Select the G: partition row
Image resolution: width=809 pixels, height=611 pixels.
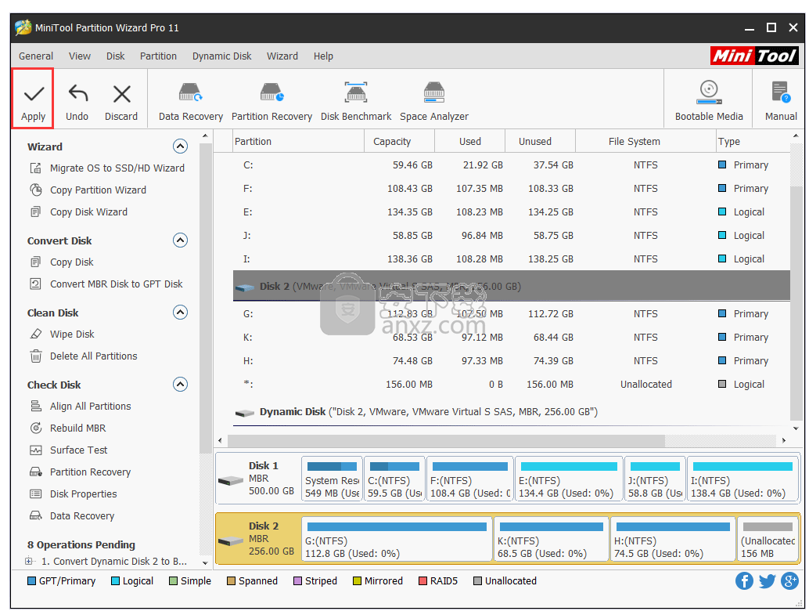coord(511,313)
